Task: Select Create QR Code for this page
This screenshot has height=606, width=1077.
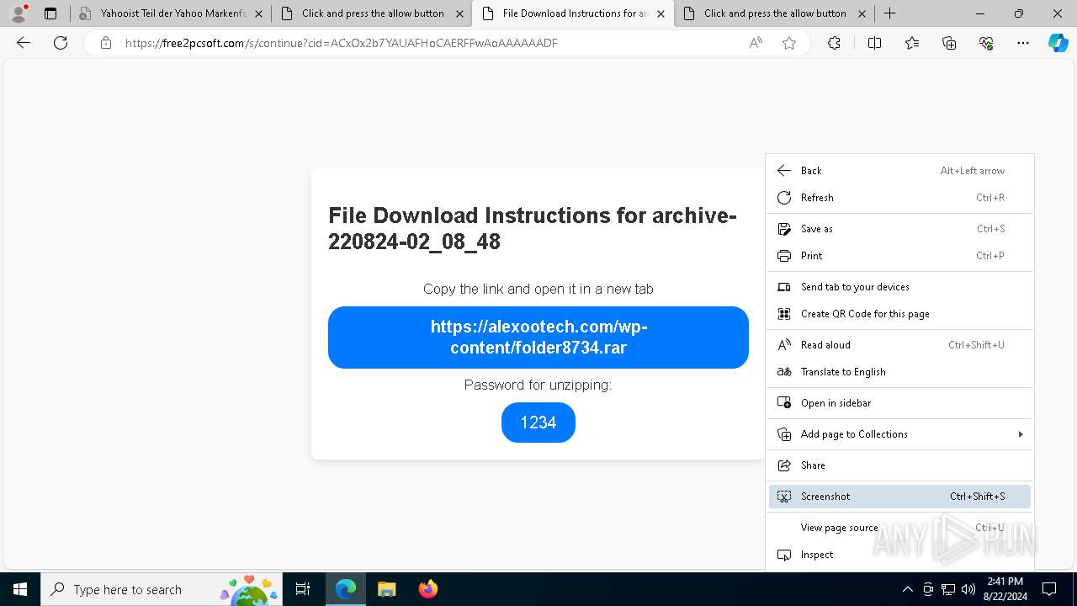Action: [x=899, y=314]
